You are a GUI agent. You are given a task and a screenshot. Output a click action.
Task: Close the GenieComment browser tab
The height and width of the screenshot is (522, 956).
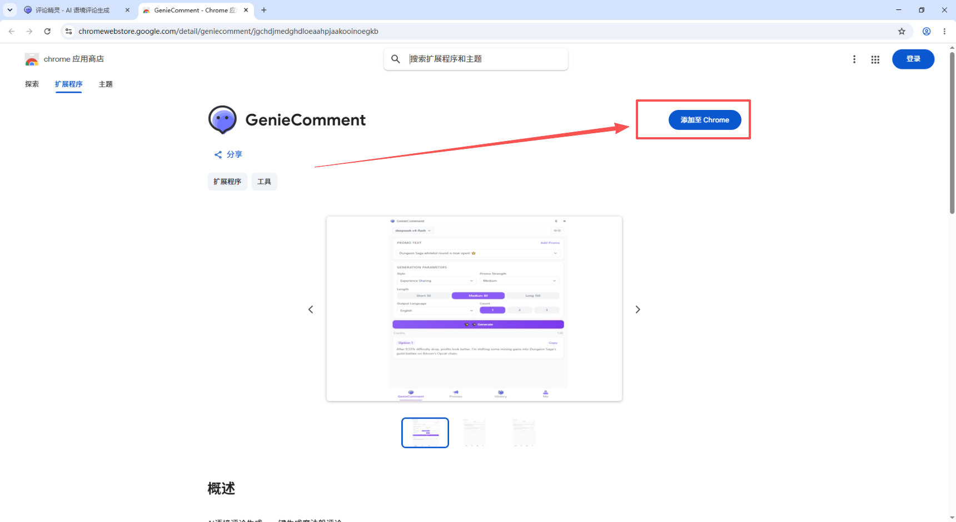click(246, 10)
